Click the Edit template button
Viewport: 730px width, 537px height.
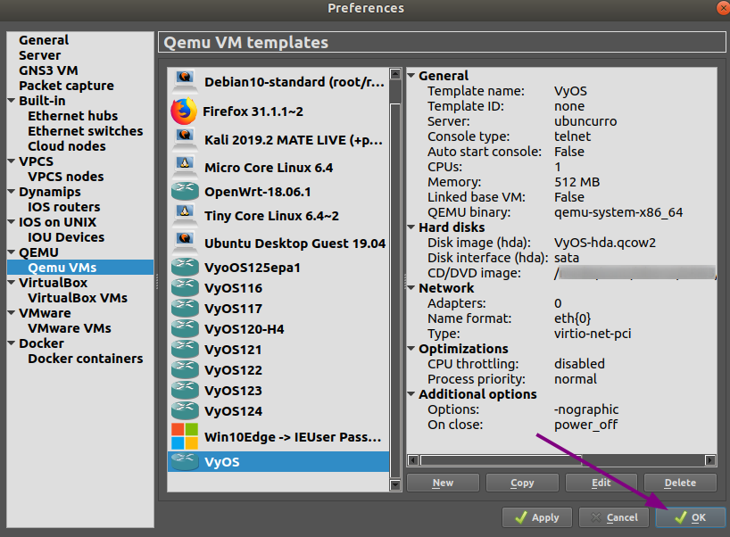coord(601,483)
